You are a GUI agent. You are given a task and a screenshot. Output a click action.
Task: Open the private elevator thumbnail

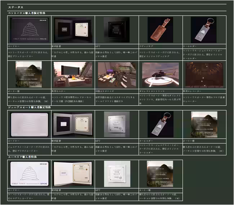pyautogui.click(x=204, y=75)
